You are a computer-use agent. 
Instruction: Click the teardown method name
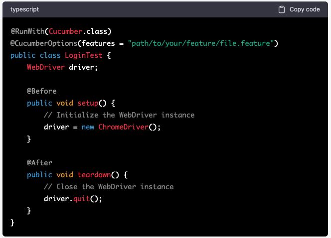click(x=93, y=175)
